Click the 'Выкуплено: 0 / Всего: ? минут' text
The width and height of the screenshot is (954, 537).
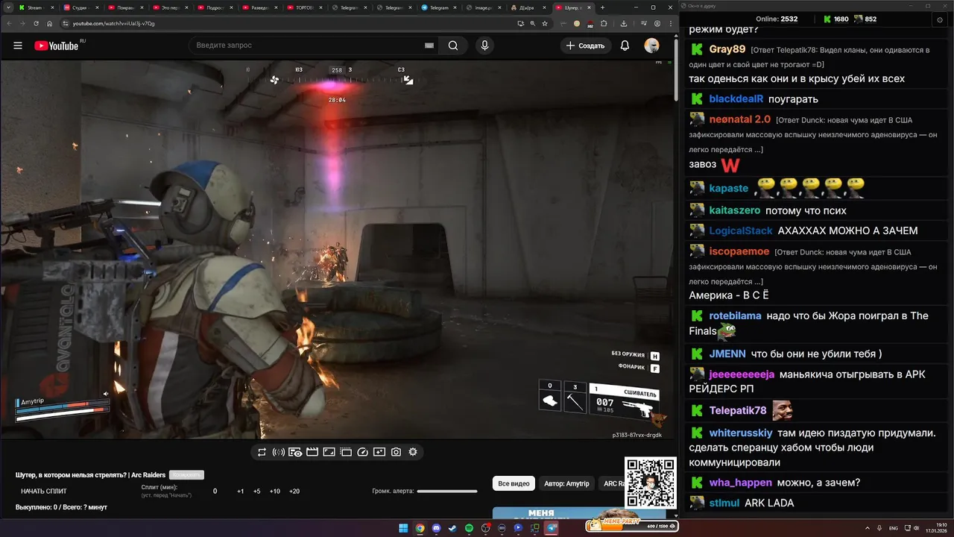[x=61, y=507]
